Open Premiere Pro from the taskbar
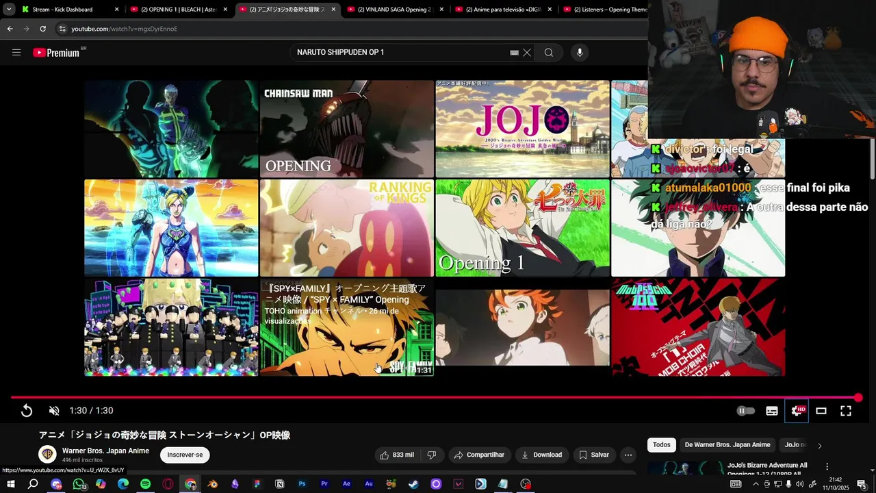The height and width of the screenshot is (493, 876). [x=324, y=484]
